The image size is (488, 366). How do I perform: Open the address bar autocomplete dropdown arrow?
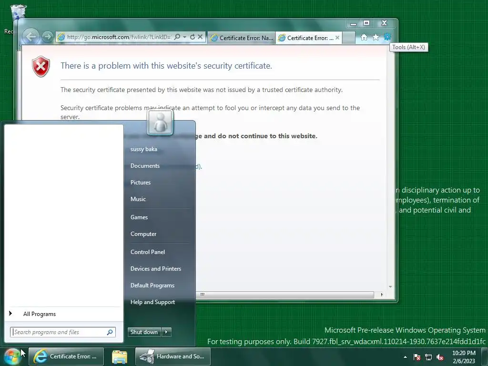[184, 37]
